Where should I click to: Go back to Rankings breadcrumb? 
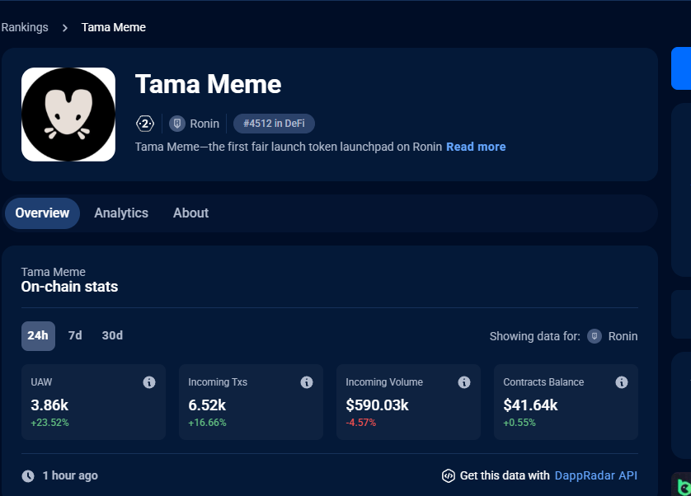click(25, 27)
